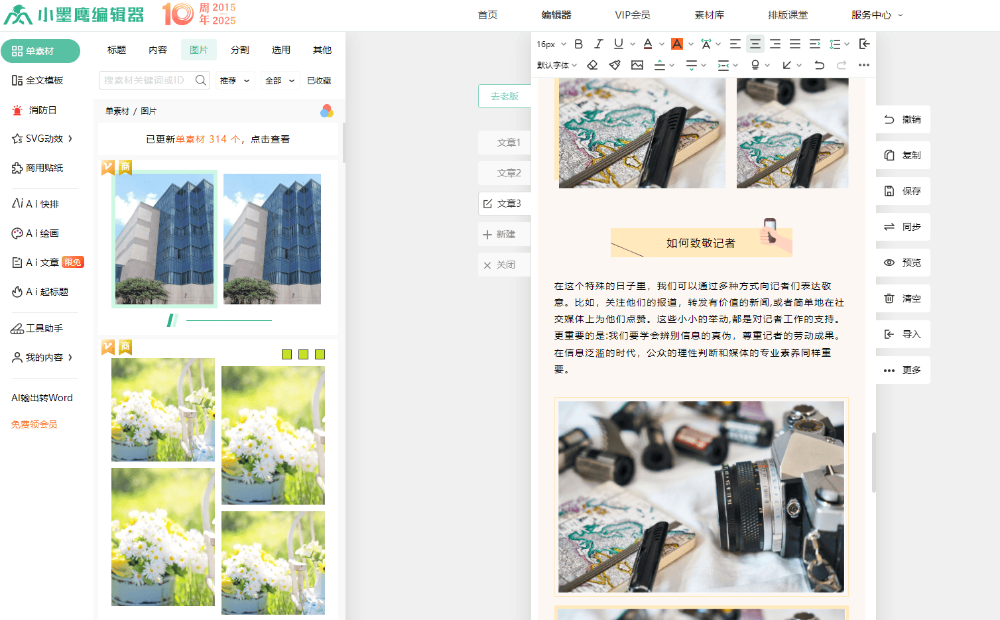1000x620 pixels.
Task: Click the colorful palette icon beside breadcrumb
Action: [326, 111]
